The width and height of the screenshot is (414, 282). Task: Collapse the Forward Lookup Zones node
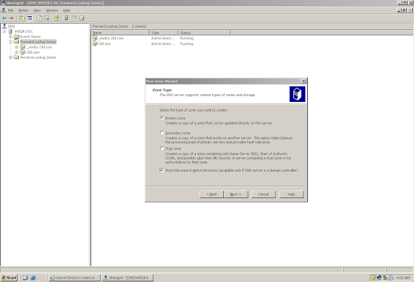(x=10, y=41)
